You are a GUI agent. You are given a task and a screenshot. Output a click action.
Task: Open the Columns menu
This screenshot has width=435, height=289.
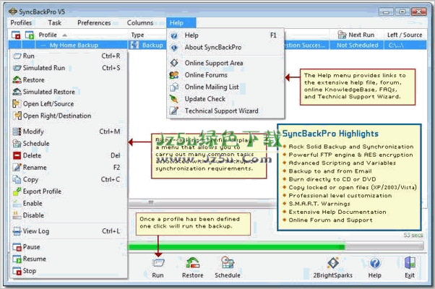(x=140, y=22)
